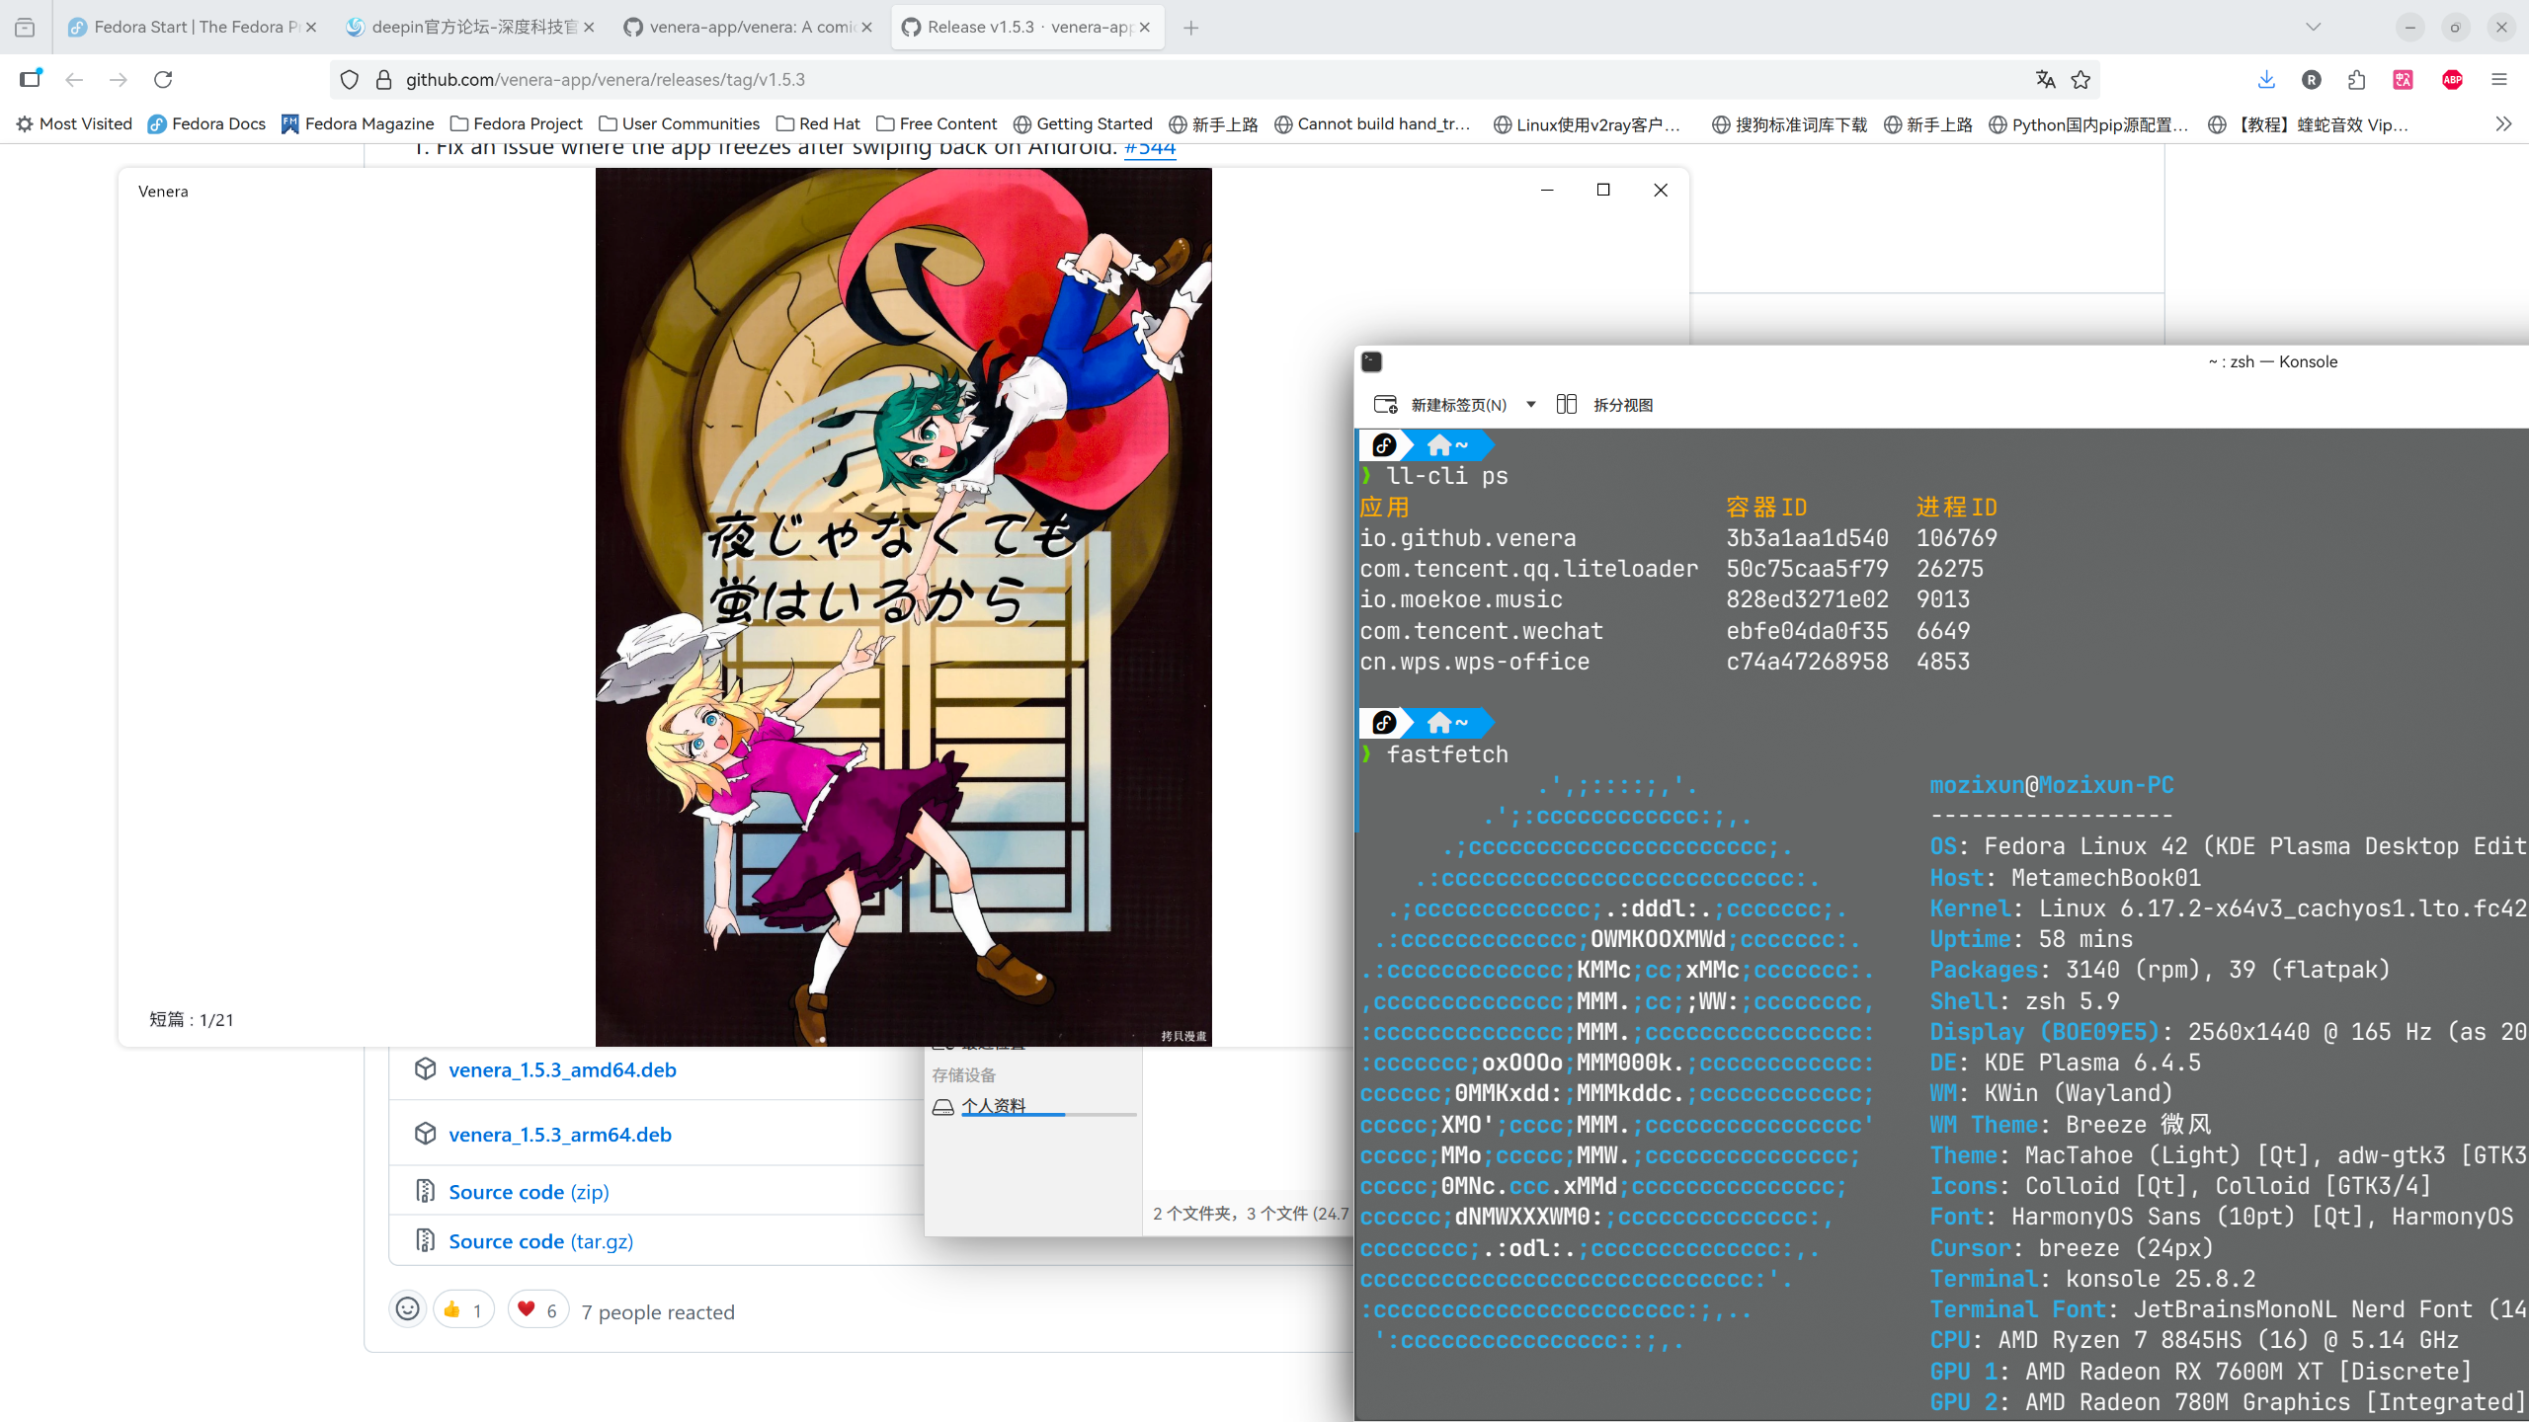Click the site lock info icon
Image resolution: width=2529 pixels, height=1422 pixels.
(383, 80)
